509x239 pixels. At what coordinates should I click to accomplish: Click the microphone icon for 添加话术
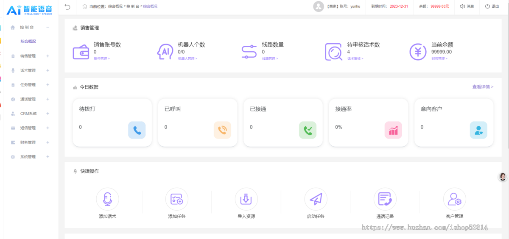click(x=107, y=199)
